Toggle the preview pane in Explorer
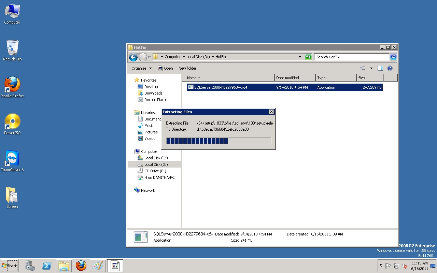This screenshot has height=273, width=437. [x=380, y=68]
